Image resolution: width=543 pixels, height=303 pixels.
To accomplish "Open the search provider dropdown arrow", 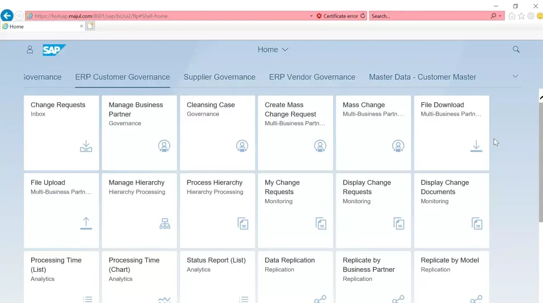I will (x=500, y=16).
